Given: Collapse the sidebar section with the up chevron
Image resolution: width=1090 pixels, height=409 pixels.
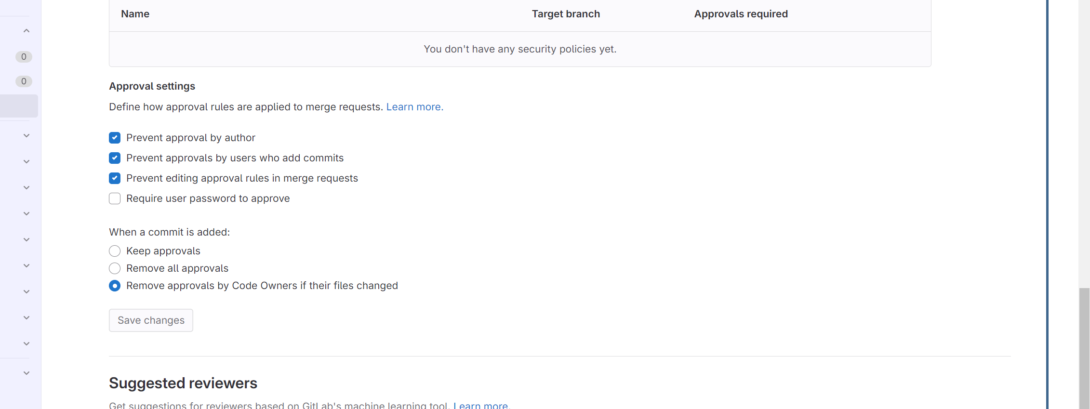Looking at the screenshot, I should coord(27,31).
